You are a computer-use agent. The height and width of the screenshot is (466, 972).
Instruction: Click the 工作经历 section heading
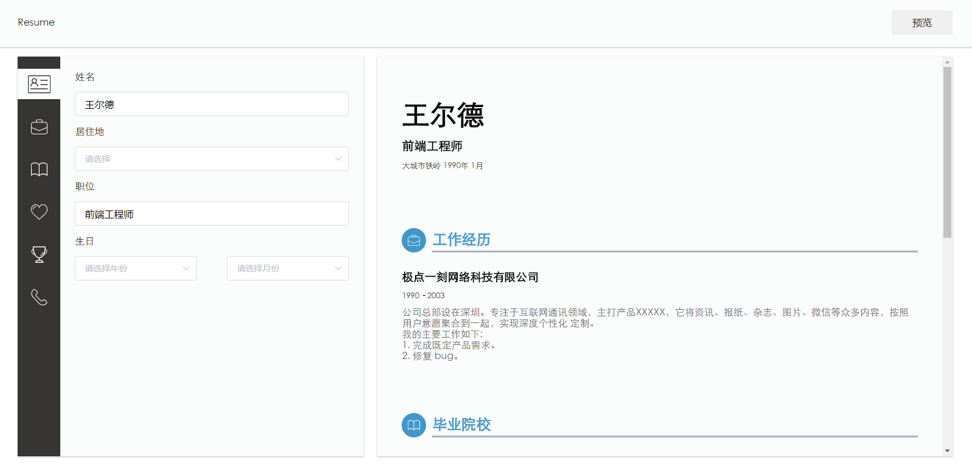[x=461, y=240]
